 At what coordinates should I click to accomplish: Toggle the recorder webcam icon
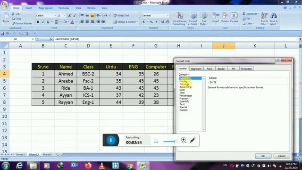184,140
